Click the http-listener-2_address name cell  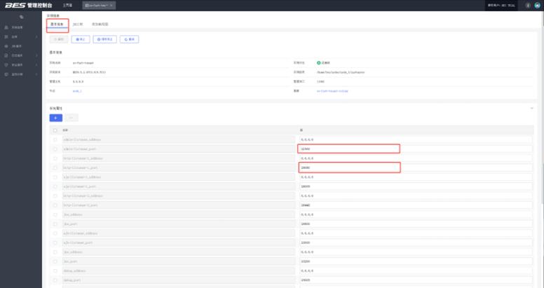(x=179, y=196)
